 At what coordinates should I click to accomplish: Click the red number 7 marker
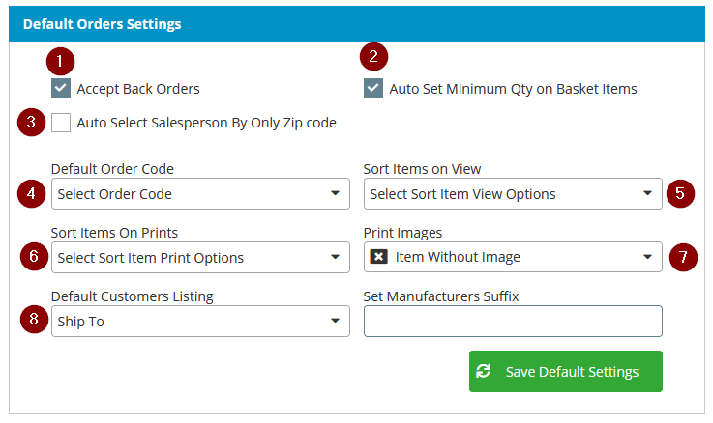683,257
